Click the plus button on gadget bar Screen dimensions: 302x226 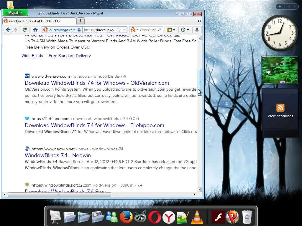click(x=280, y=6)
